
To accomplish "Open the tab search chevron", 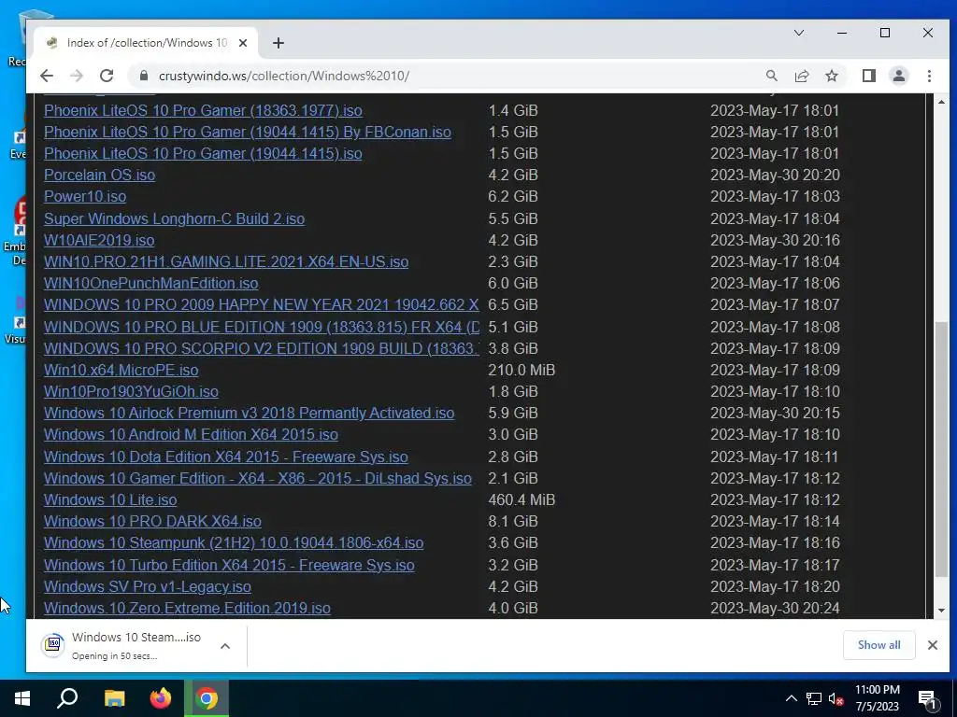I will tap(798, 33).
